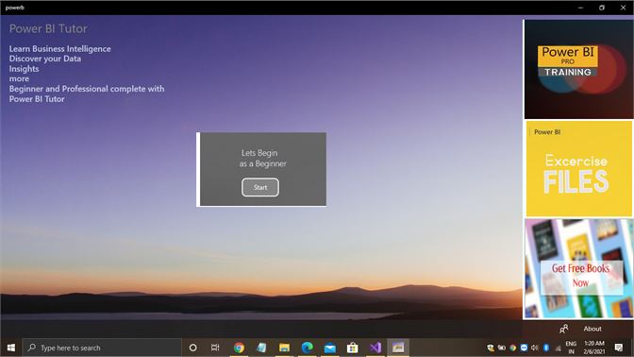Click the battery tray icon
The height and width of the screenshot is (357, 634).
pyautogui.click(x=502, y=348)
